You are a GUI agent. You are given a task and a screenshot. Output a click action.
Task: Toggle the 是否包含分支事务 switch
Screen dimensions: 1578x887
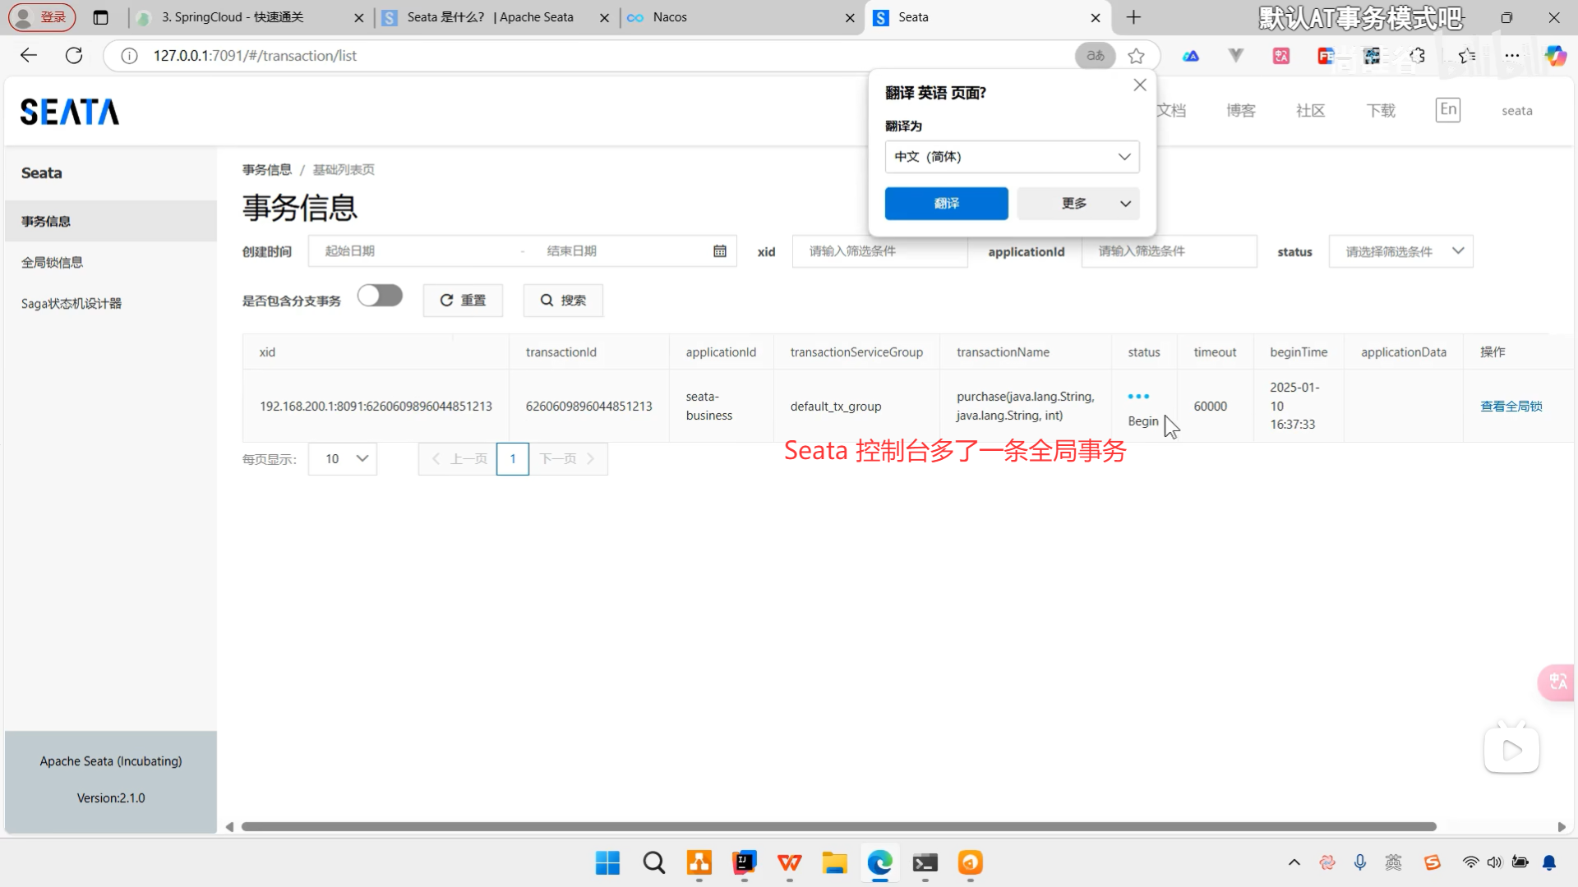(x=380, y=295)
